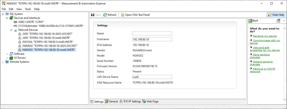This screenshot has height=109, width=287.
Task: Click the Refresh toolbar button
Action: pos(110,15)
